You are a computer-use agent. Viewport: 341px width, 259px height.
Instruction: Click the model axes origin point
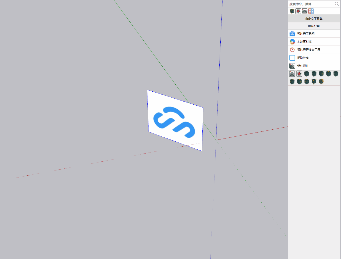(x=216, y=140)
